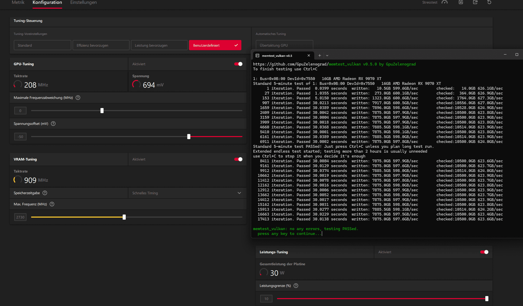
Task: Expand Speicherzeitgabe Schnelles Timing dropdown
Action: [x=187, y=193]
